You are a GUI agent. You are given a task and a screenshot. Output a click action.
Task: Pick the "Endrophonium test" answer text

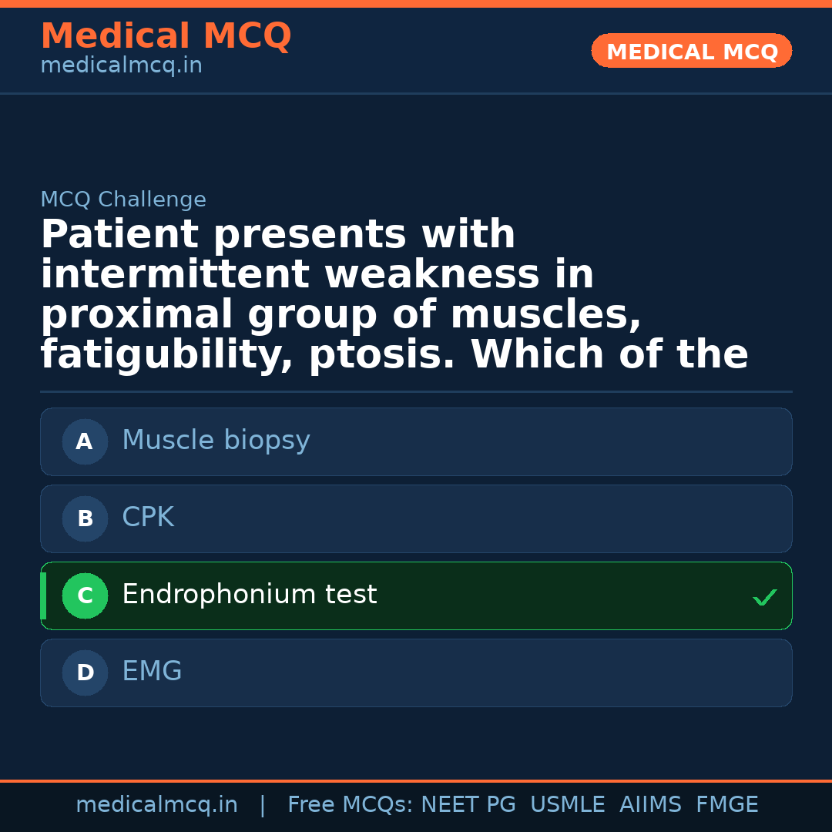[249, 595]
